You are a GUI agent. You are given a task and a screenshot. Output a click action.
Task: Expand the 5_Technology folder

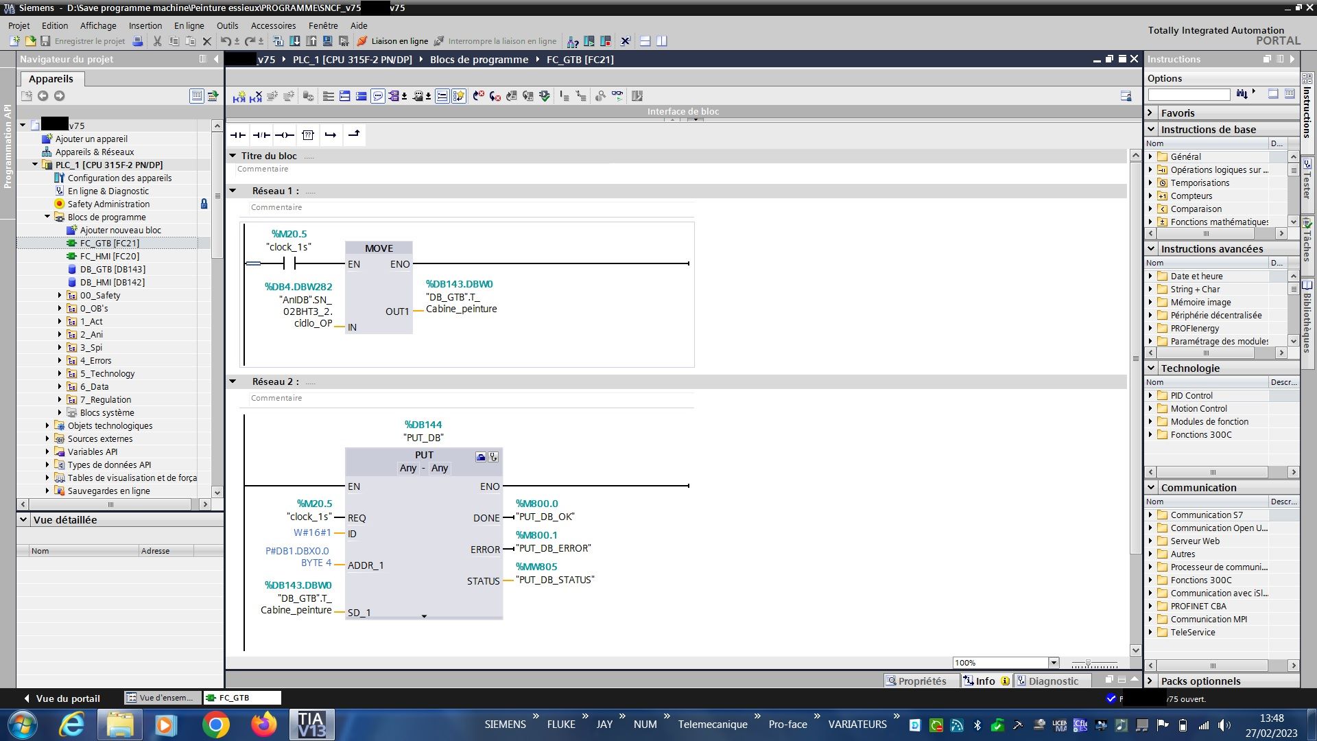pos(60,374)
